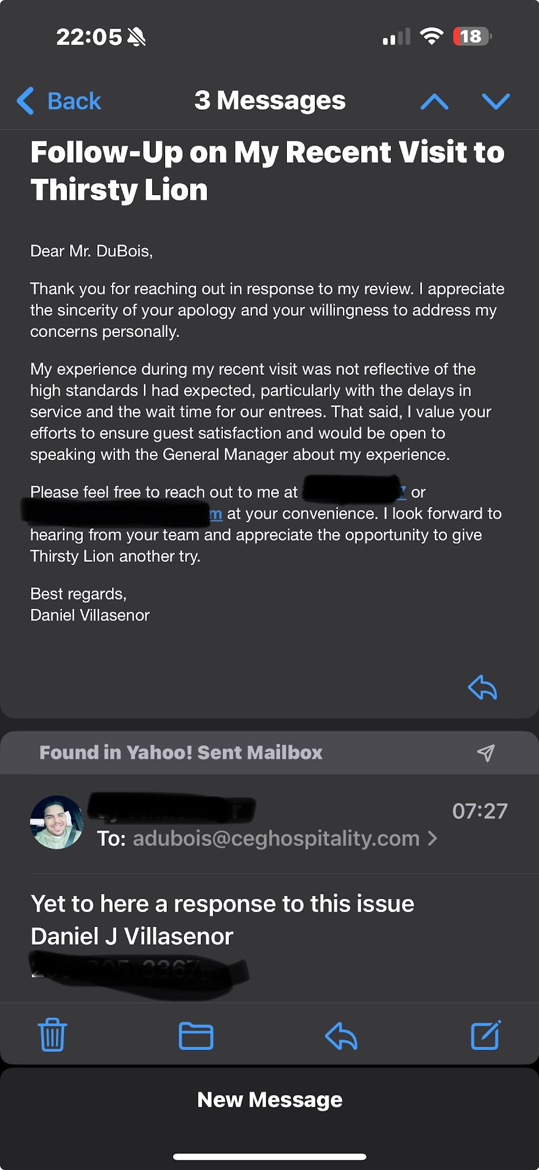Expand recipient details chevron after email address
Screen dimensions: 539x1170
[x=433, y=838]
